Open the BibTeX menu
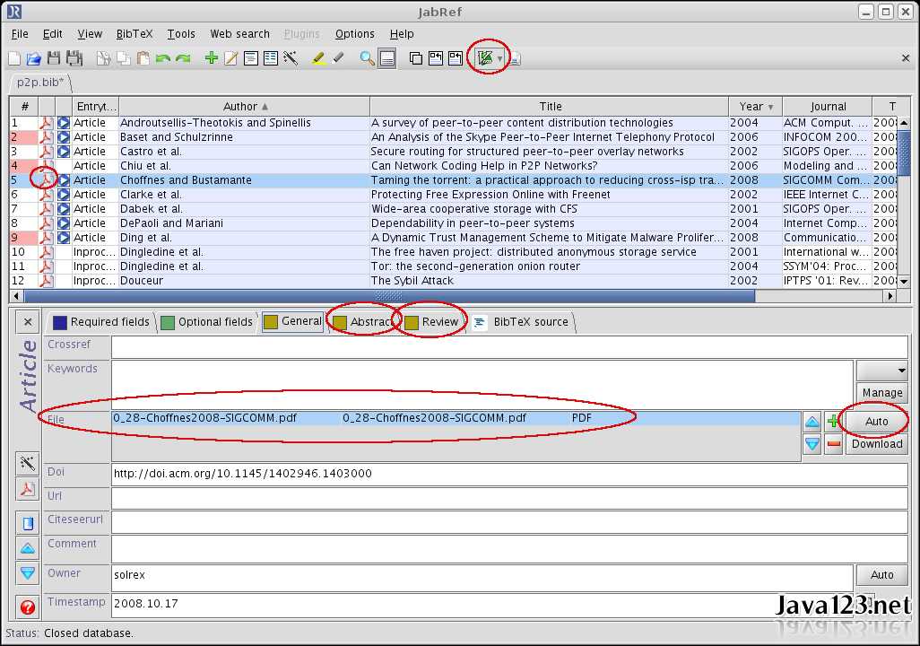This screenshot has height=646, width=920. click(x=134, y=34)
